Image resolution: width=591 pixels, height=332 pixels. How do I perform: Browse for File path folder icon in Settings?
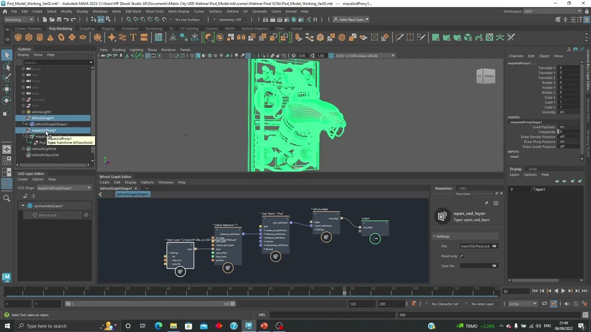495,246
